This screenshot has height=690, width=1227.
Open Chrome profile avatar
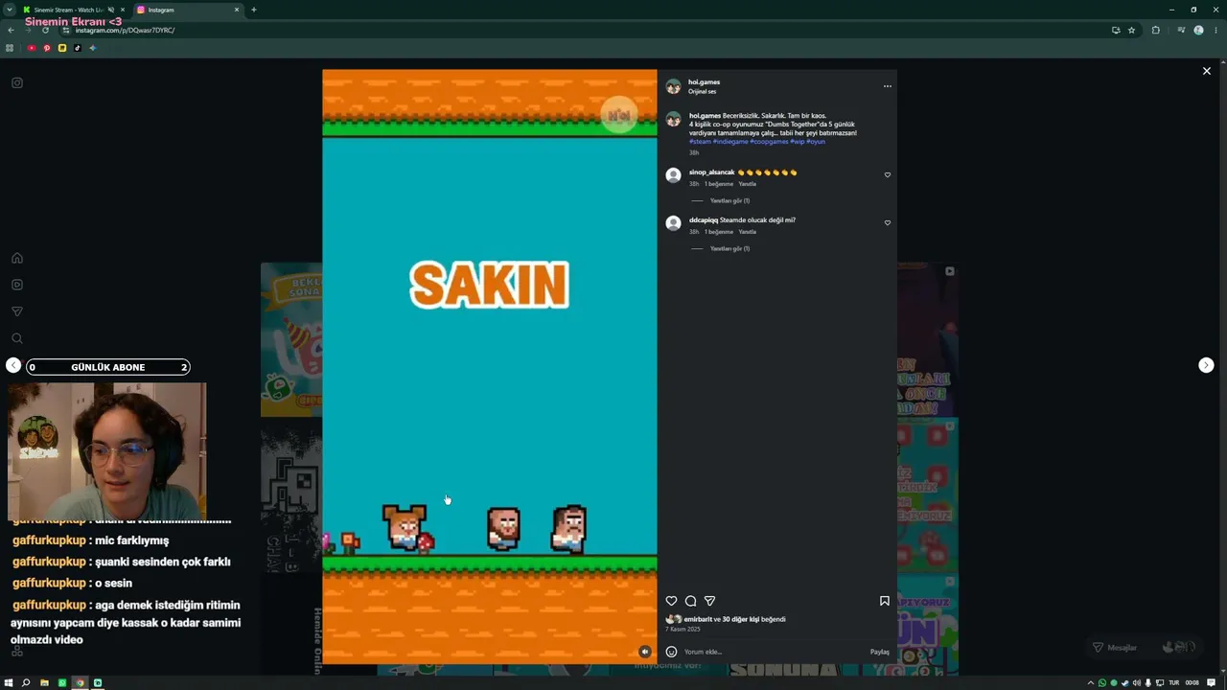pyautogui.click(x=1198, y=30)
